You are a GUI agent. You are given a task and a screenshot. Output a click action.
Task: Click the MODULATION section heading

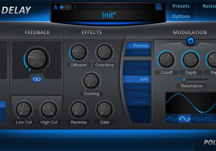[190, 32]
